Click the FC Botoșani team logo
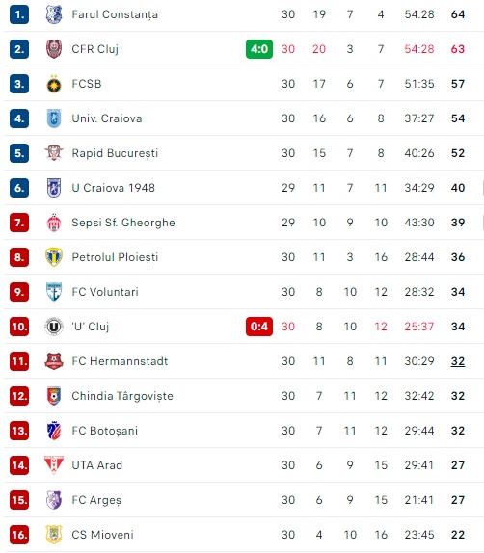Image resolution: width=484 pixels, height=553 pixels. pos(54,431)
